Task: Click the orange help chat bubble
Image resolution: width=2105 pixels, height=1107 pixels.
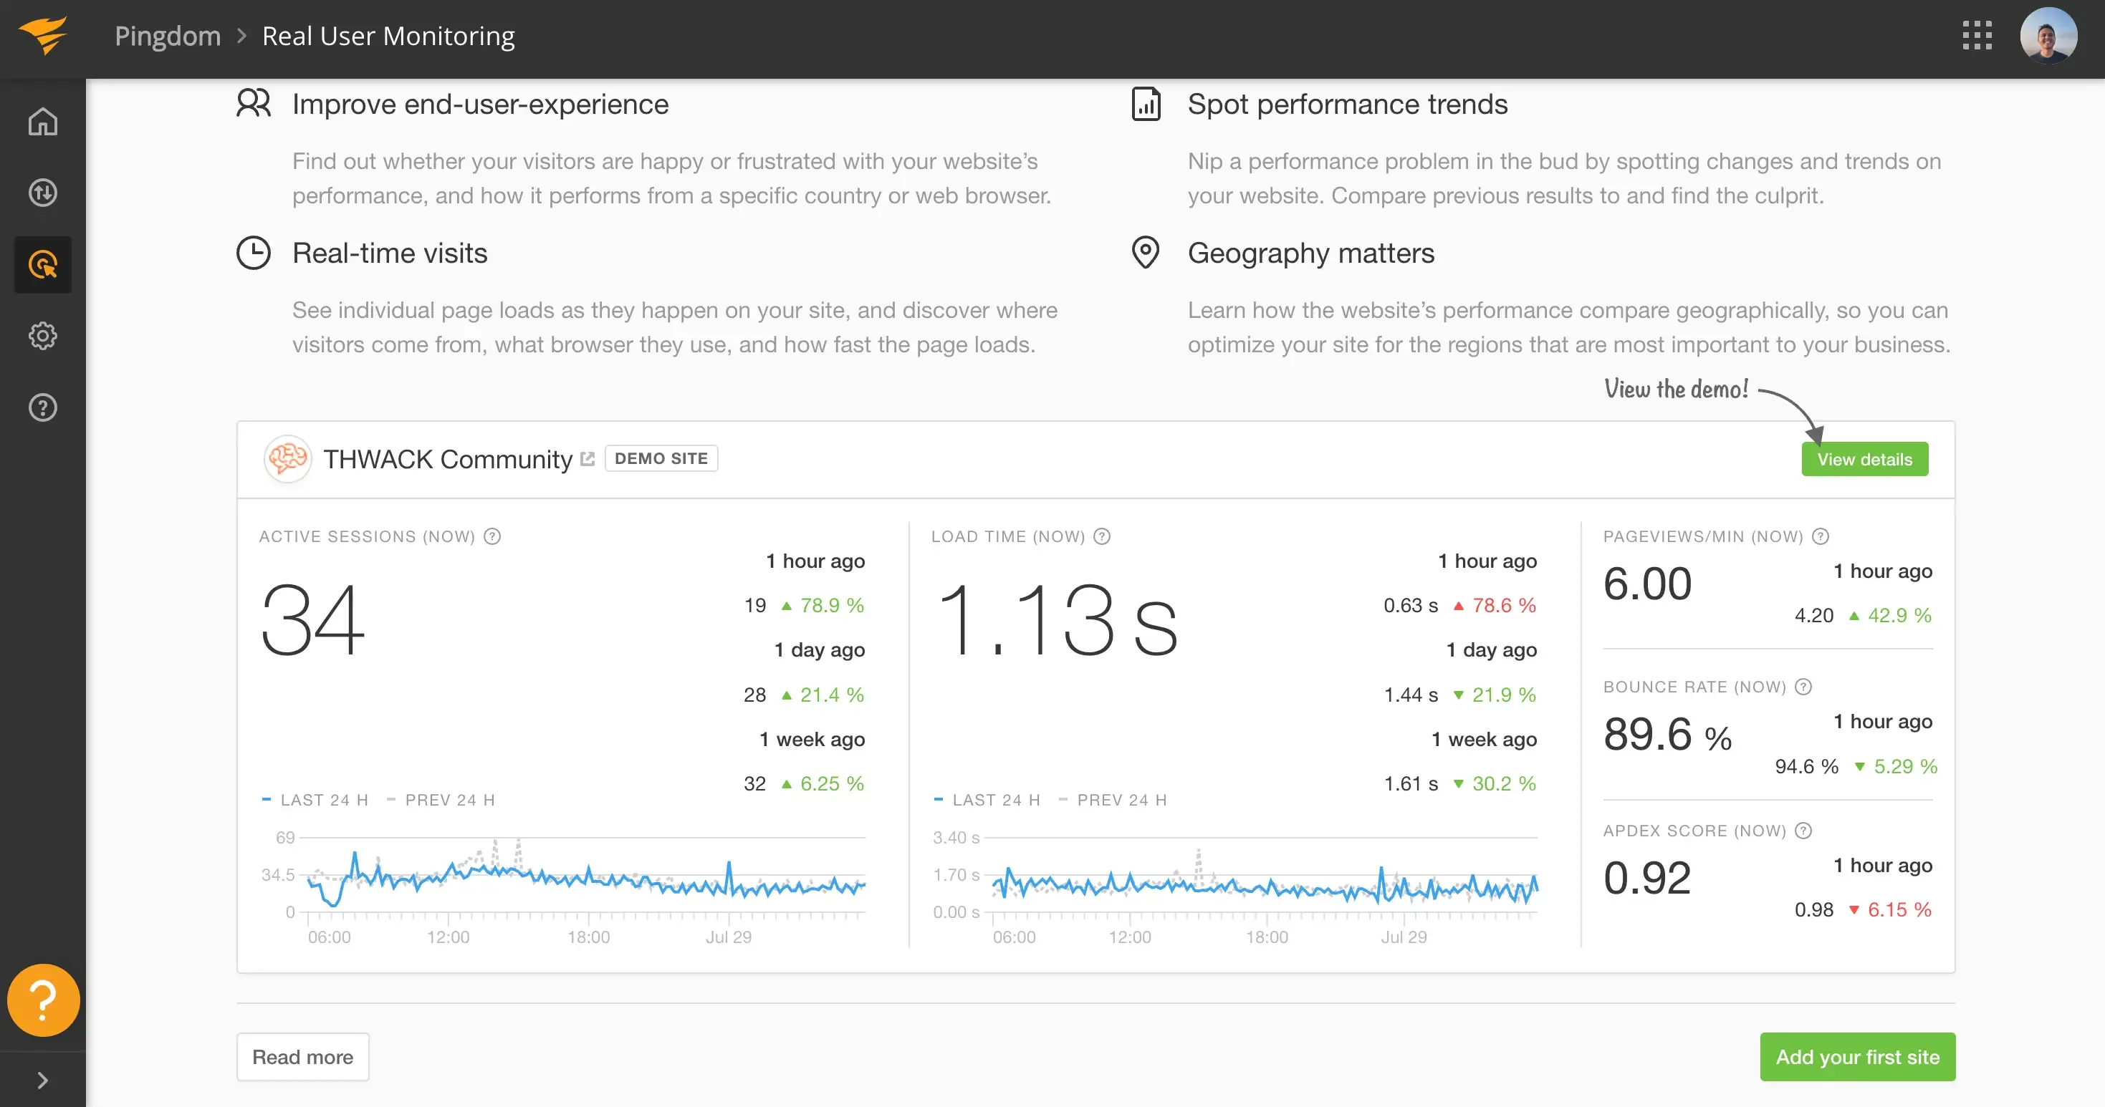Action: 43,1000
